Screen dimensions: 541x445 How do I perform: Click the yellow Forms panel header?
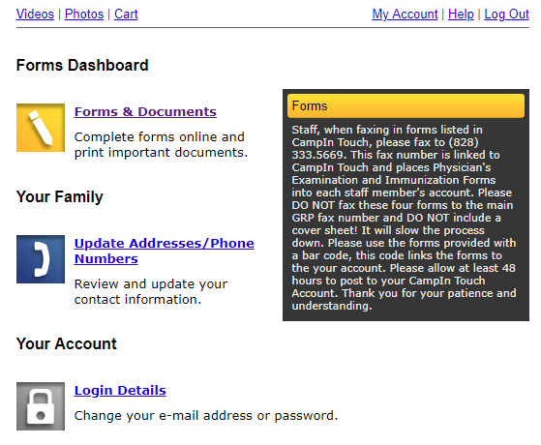406,105
